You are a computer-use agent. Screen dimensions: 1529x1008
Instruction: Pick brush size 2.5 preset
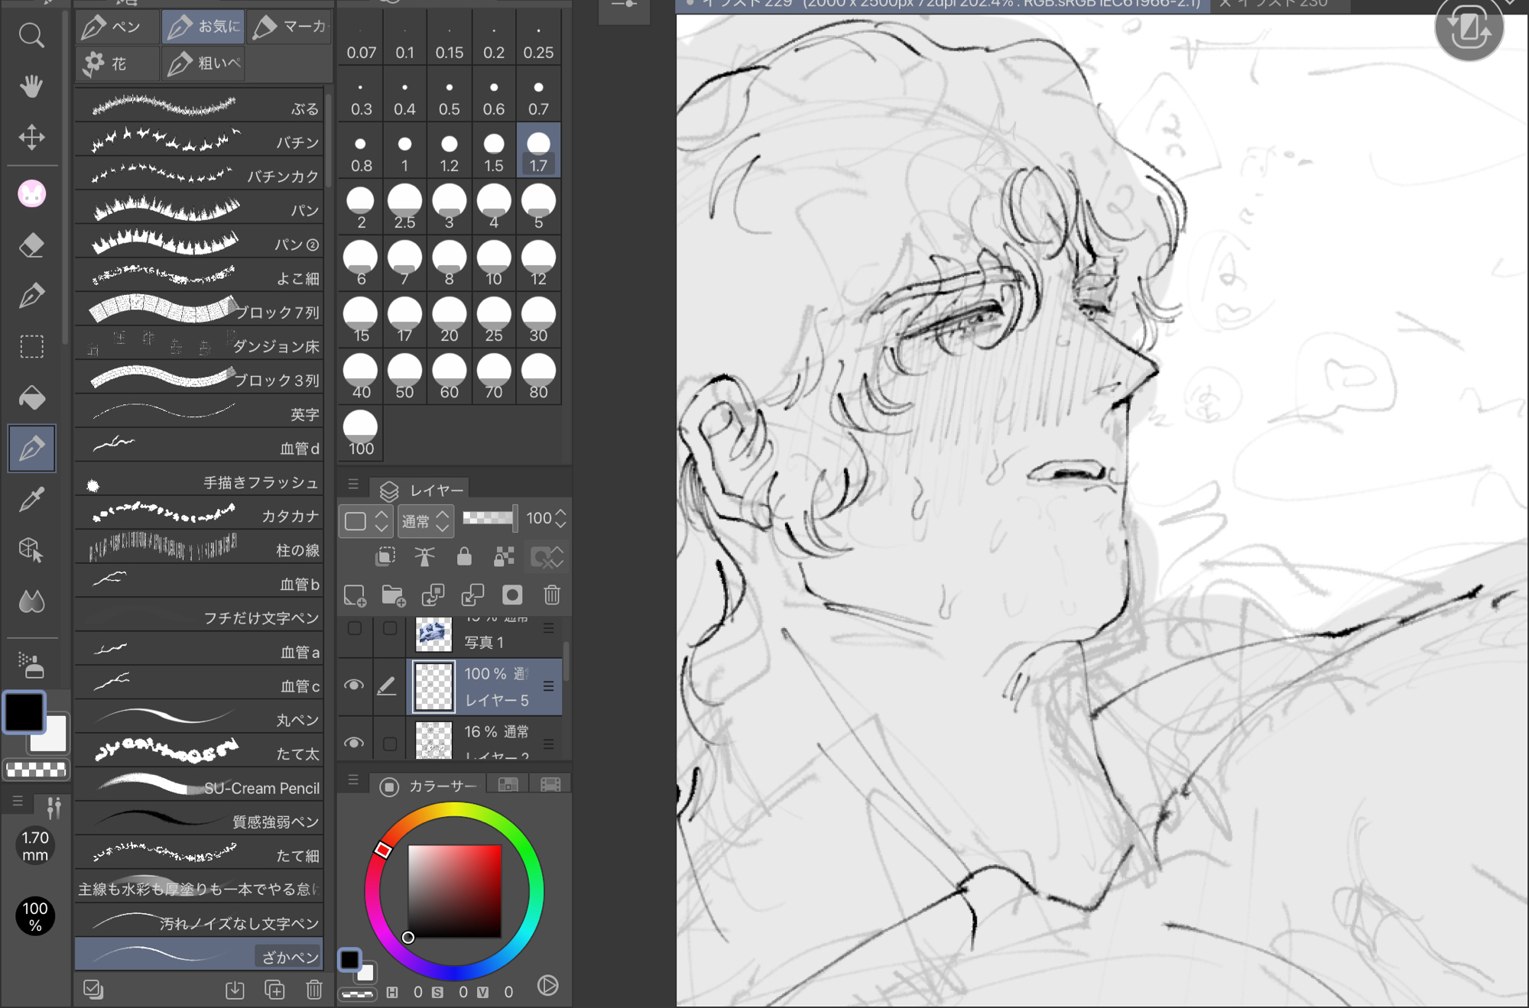[x=404, y=207]
